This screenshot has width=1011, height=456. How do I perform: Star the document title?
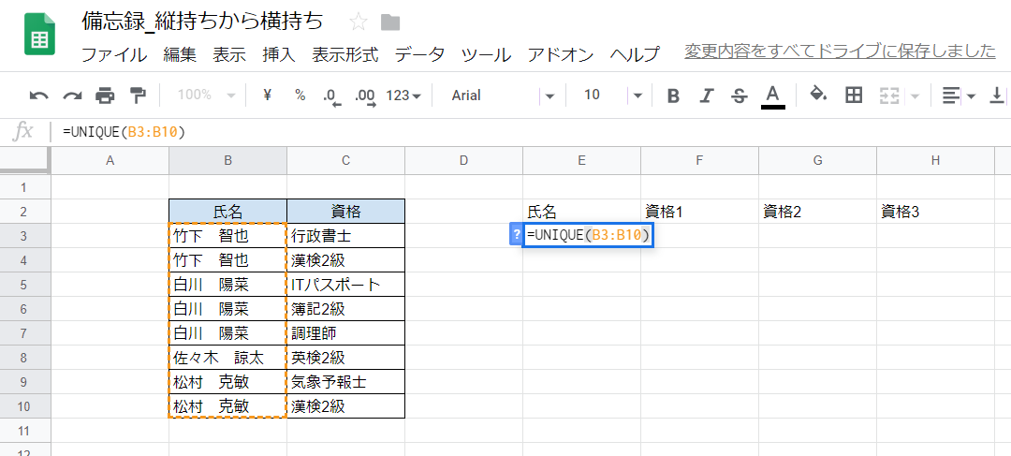click(358, 22)
